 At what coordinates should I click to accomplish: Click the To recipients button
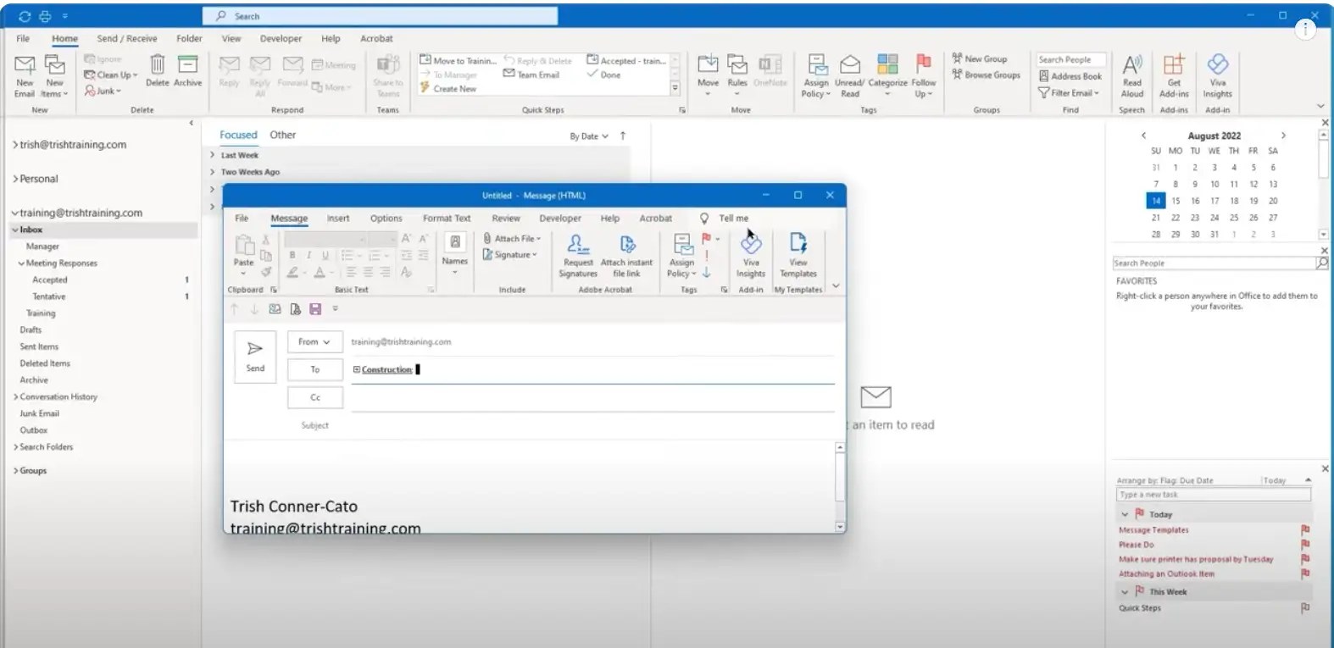[x=314, y=369]
